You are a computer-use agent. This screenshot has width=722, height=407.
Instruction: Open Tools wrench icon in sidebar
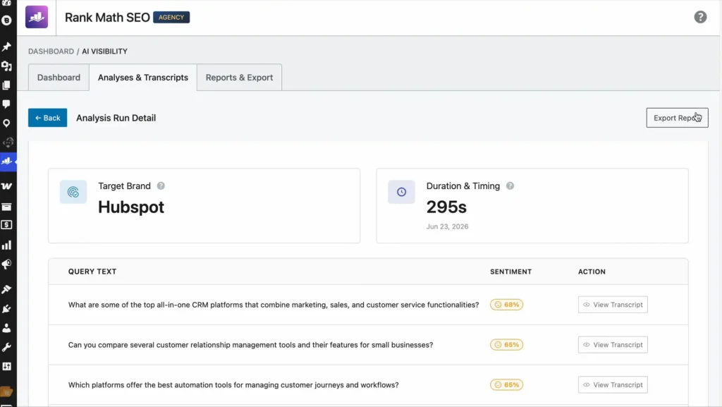[6, 347]
